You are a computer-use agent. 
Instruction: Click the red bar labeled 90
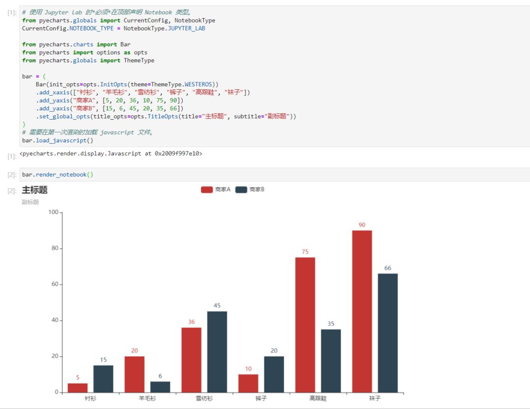tap(362, 311)
